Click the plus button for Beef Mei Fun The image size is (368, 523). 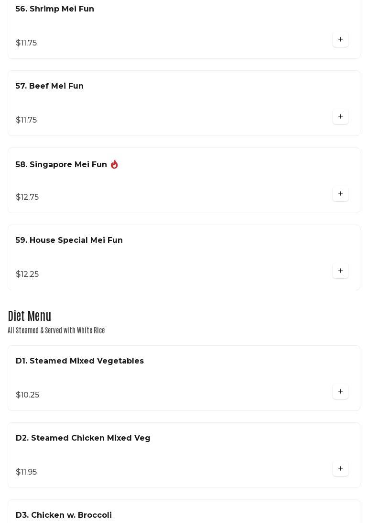click(340, 116)
